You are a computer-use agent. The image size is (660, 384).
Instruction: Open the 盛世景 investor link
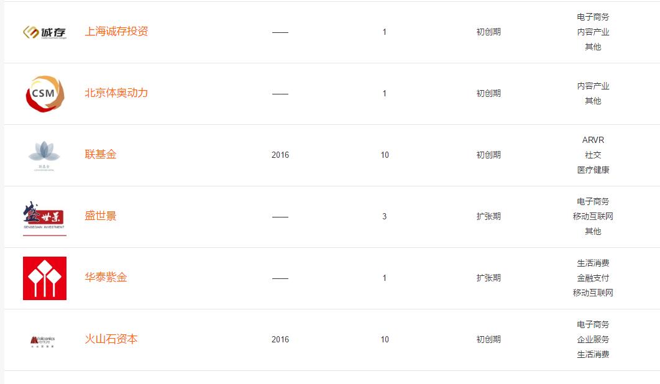click(101, 216)
